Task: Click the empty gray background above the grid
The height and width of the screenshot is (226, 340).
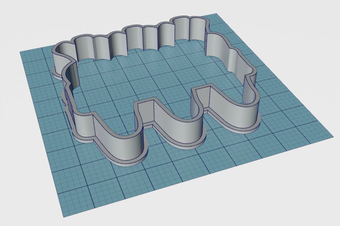Action: click(x=100, y=13)
